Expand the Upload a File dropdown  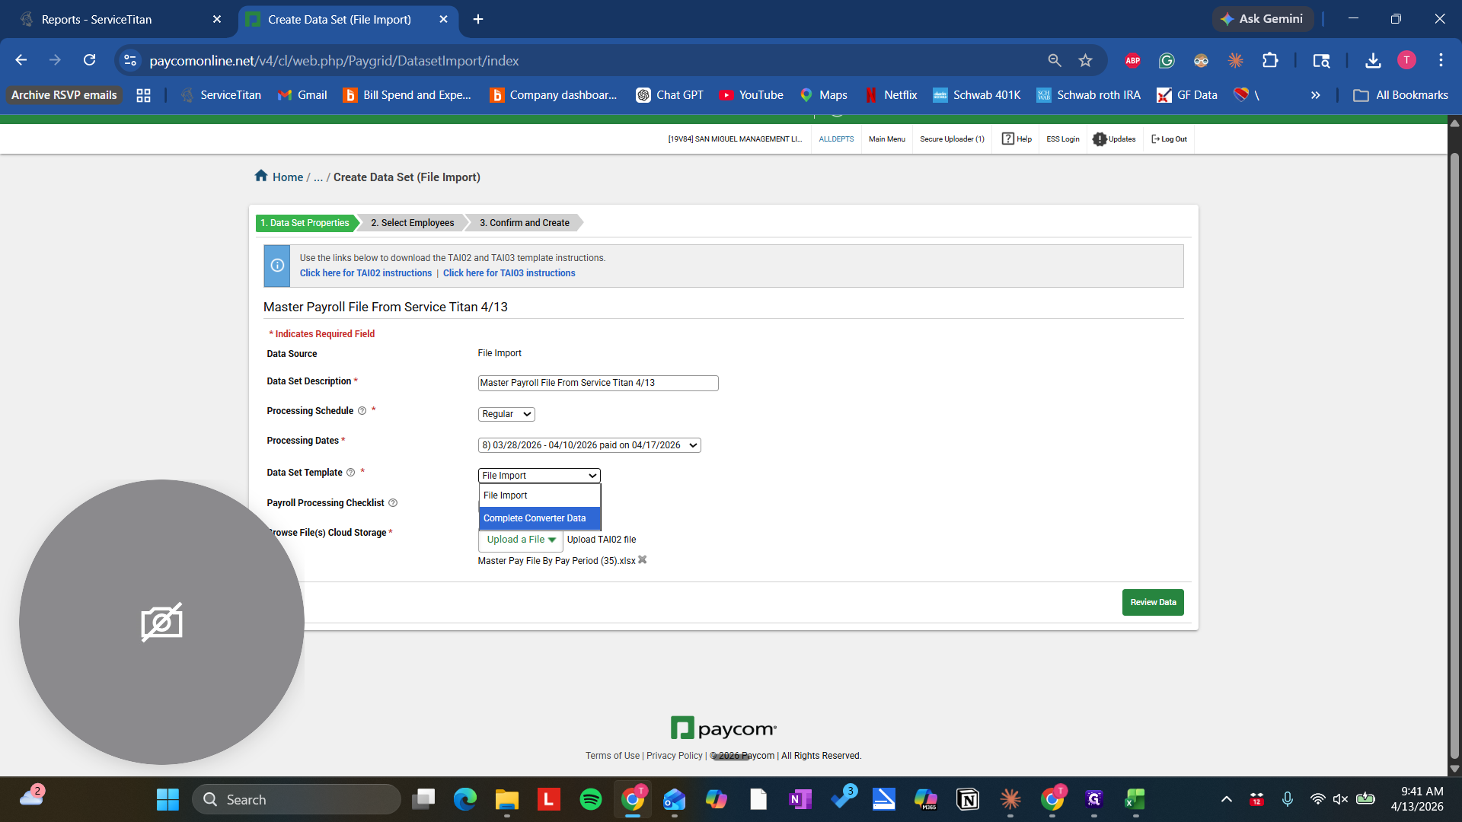click(520, 540)
